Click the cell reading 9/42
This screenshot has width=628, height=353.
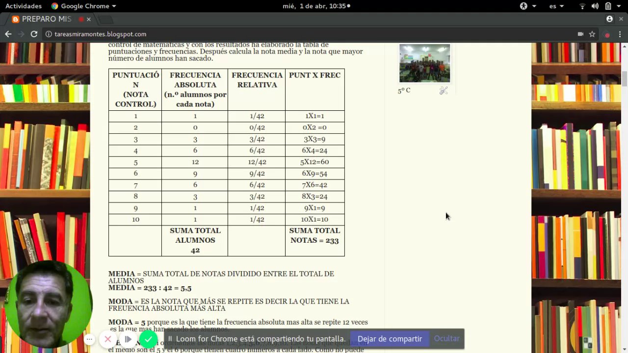click(257, 174)
